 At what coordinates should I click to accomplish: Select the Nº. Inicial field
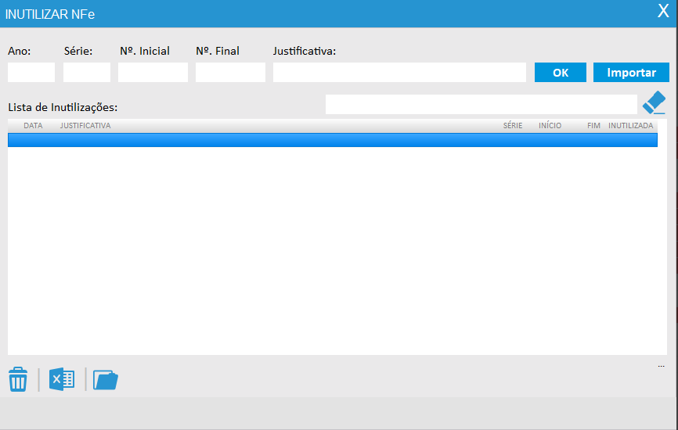click(x=153, y=73)
